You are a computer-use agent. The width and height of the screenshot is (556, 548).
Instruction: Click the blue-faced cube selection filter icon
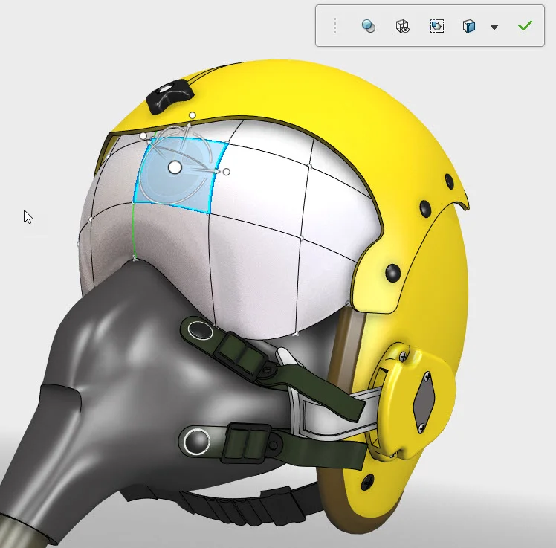pos(469,27)
